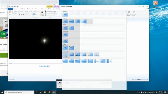The image size is (168, 94).
Task: Select the scroll (défiler) text effect
Action: tap(65, 35)
